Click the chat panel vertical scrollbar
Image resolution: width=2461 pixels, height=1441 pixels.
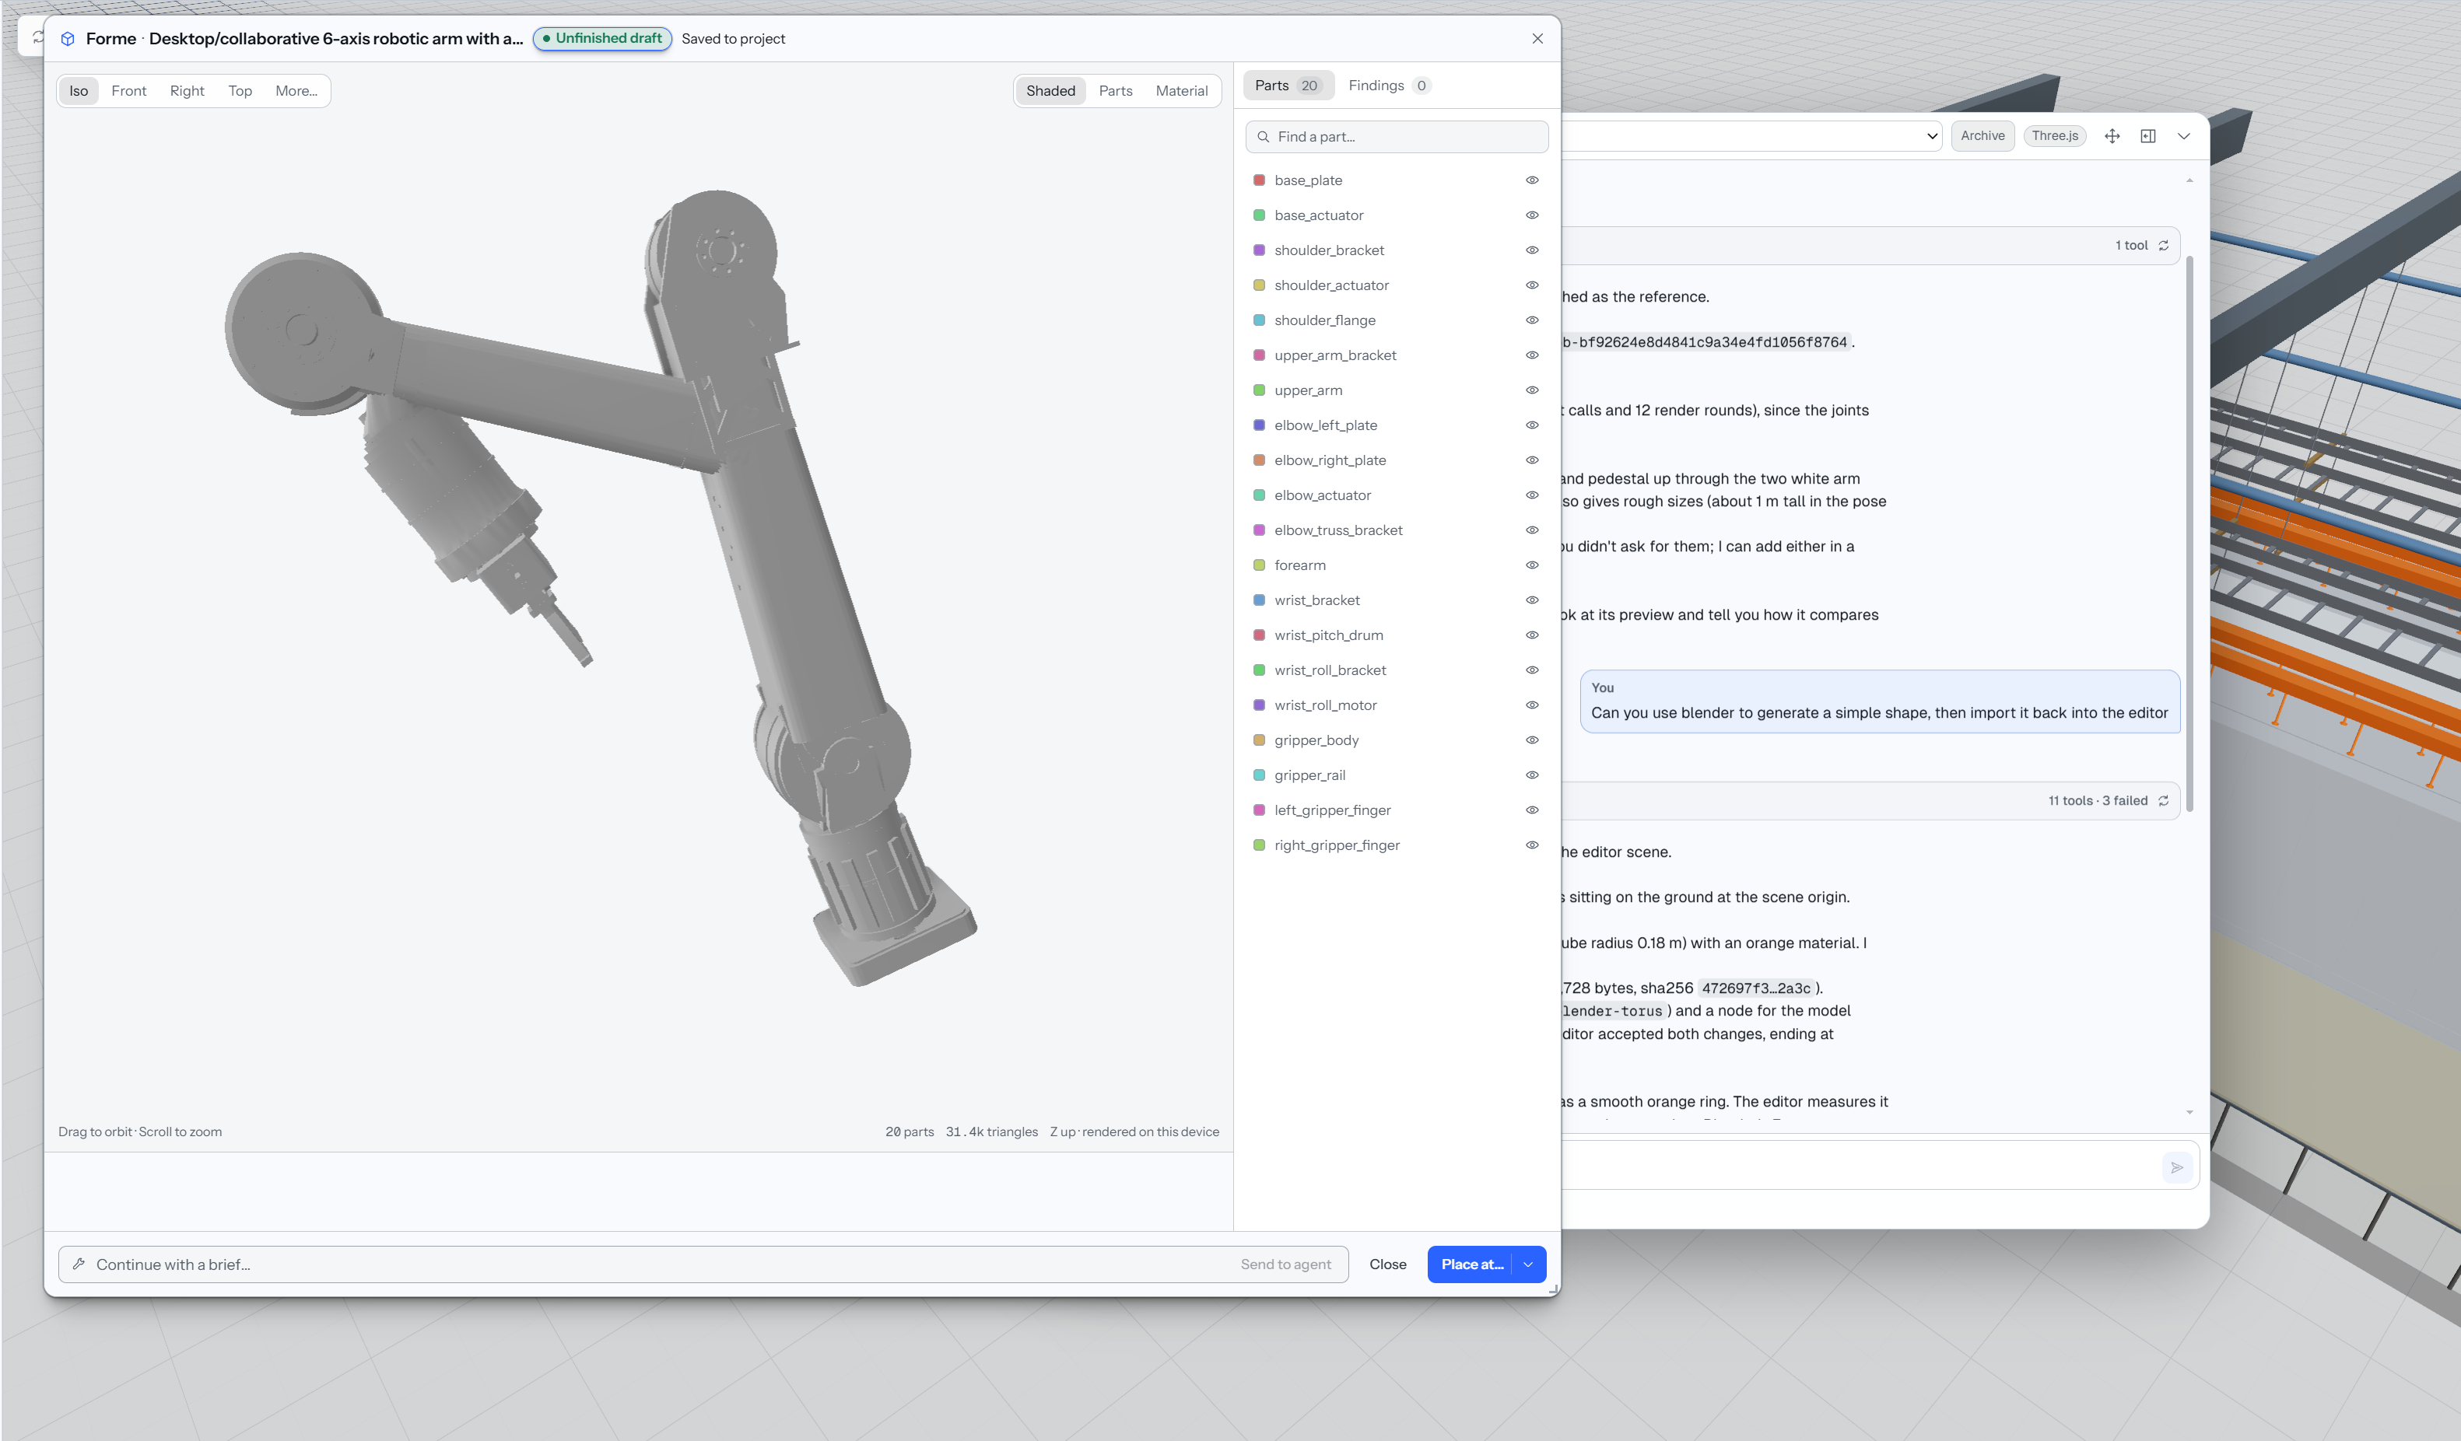point(2189,533)
